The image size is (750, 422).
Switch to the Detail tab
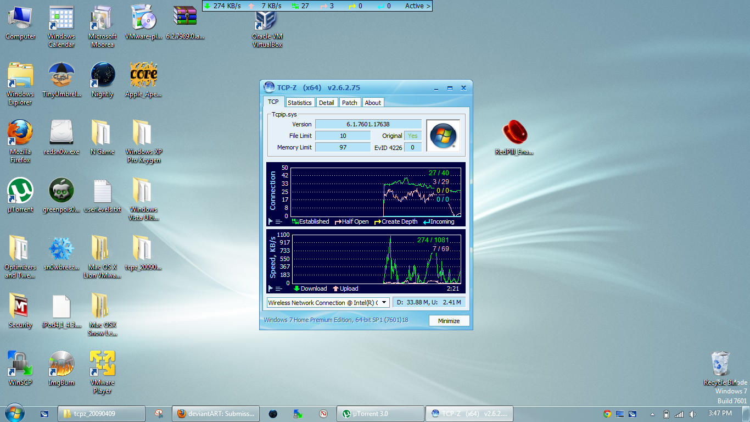327,103
